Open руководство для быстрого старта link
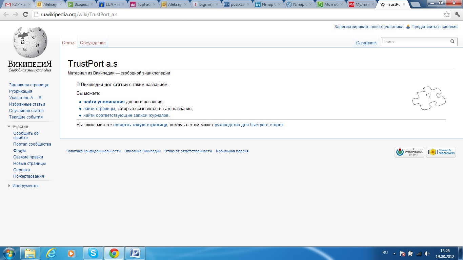 (248, 125)
